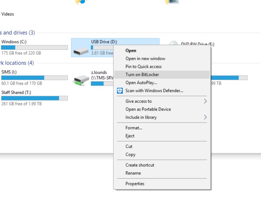Viewport: 261px width, 215px height.
Task: Select Pin to Quick access
Action: pyautogui.click(x=162, y=67)
